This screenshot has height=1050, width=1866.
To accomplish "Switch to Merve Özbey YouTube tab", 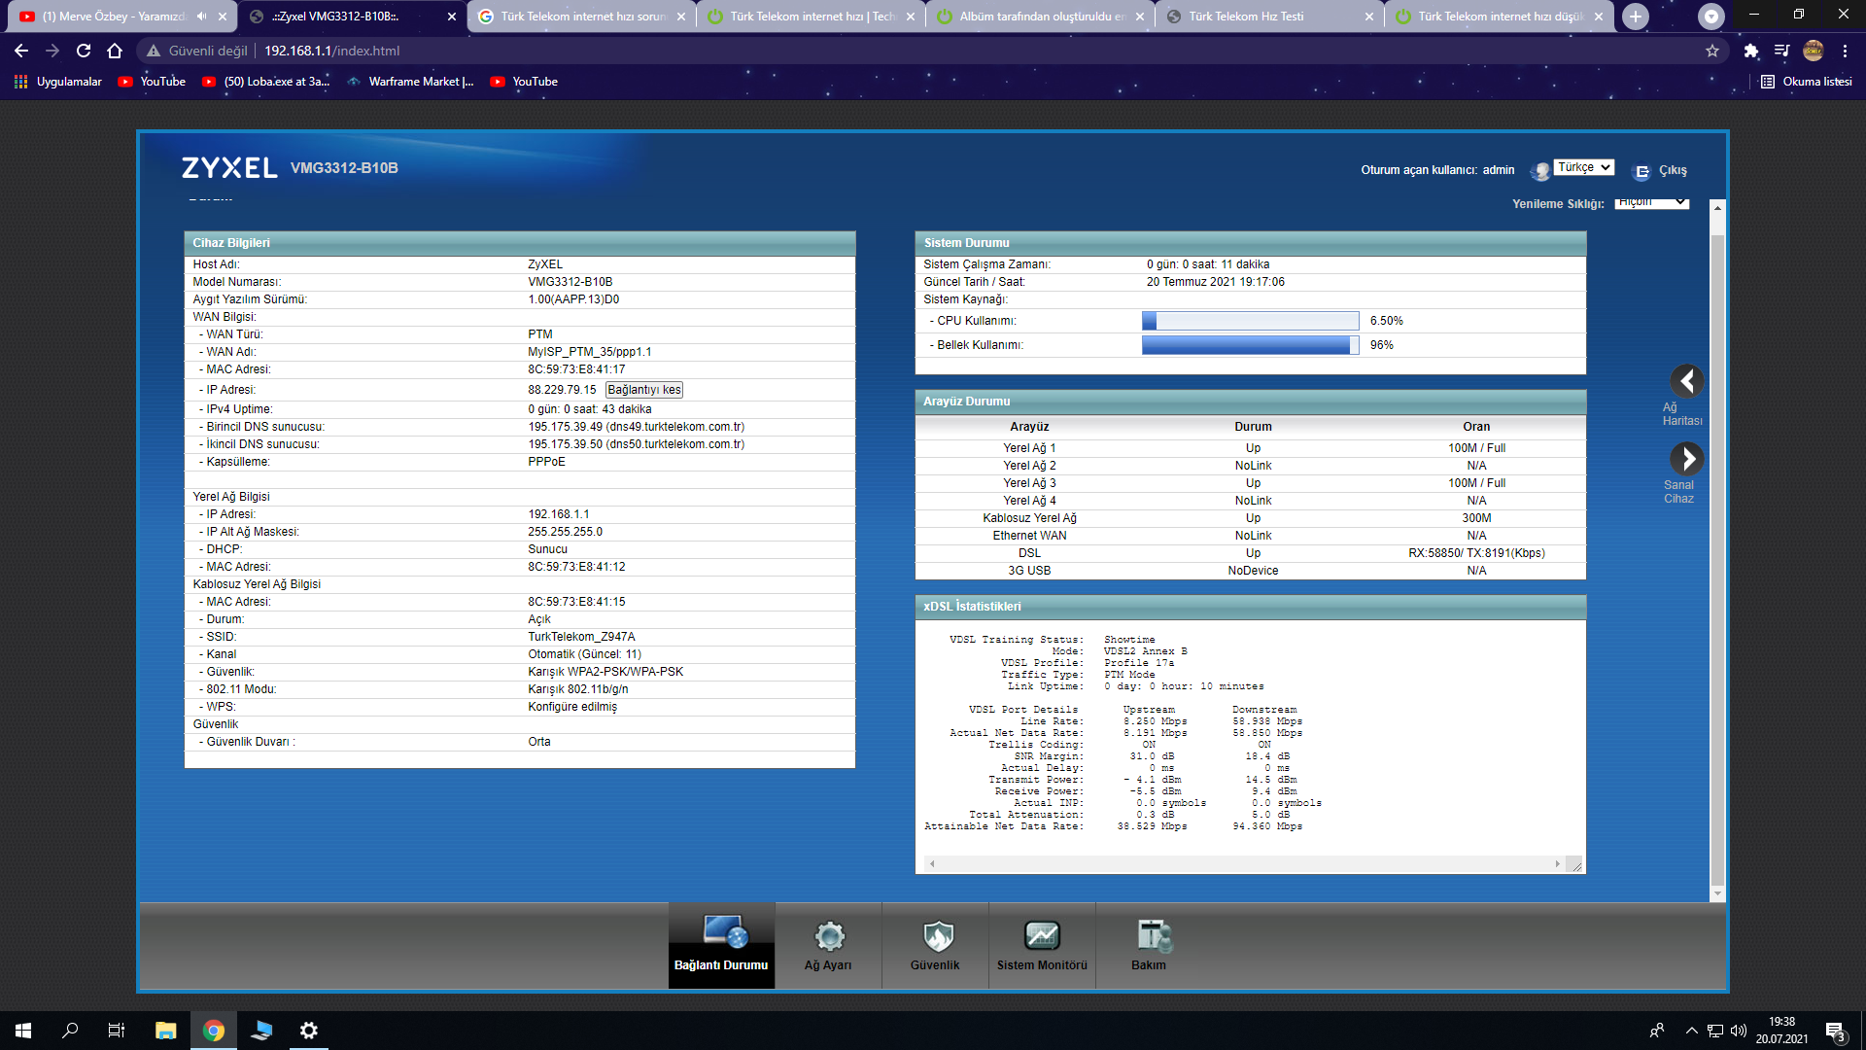I will pos(107,17).
